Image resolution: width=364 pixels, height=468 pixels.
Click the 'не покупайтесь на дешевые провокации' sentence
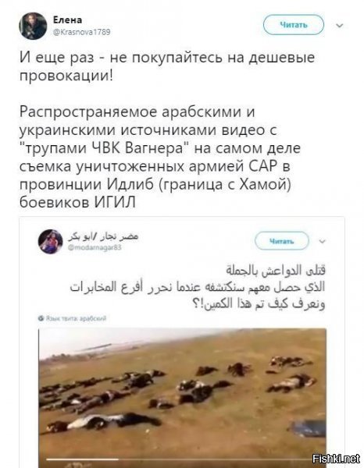pos(167,66)
